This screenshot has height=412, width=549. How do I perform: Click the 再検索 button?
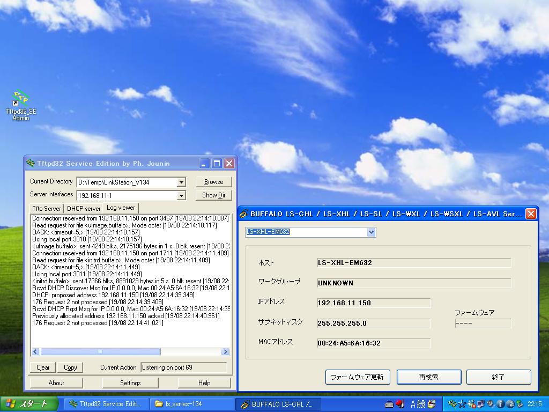point(429,377)
